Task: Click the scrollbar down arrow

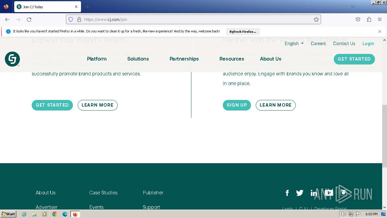Action: pos(385,207)
